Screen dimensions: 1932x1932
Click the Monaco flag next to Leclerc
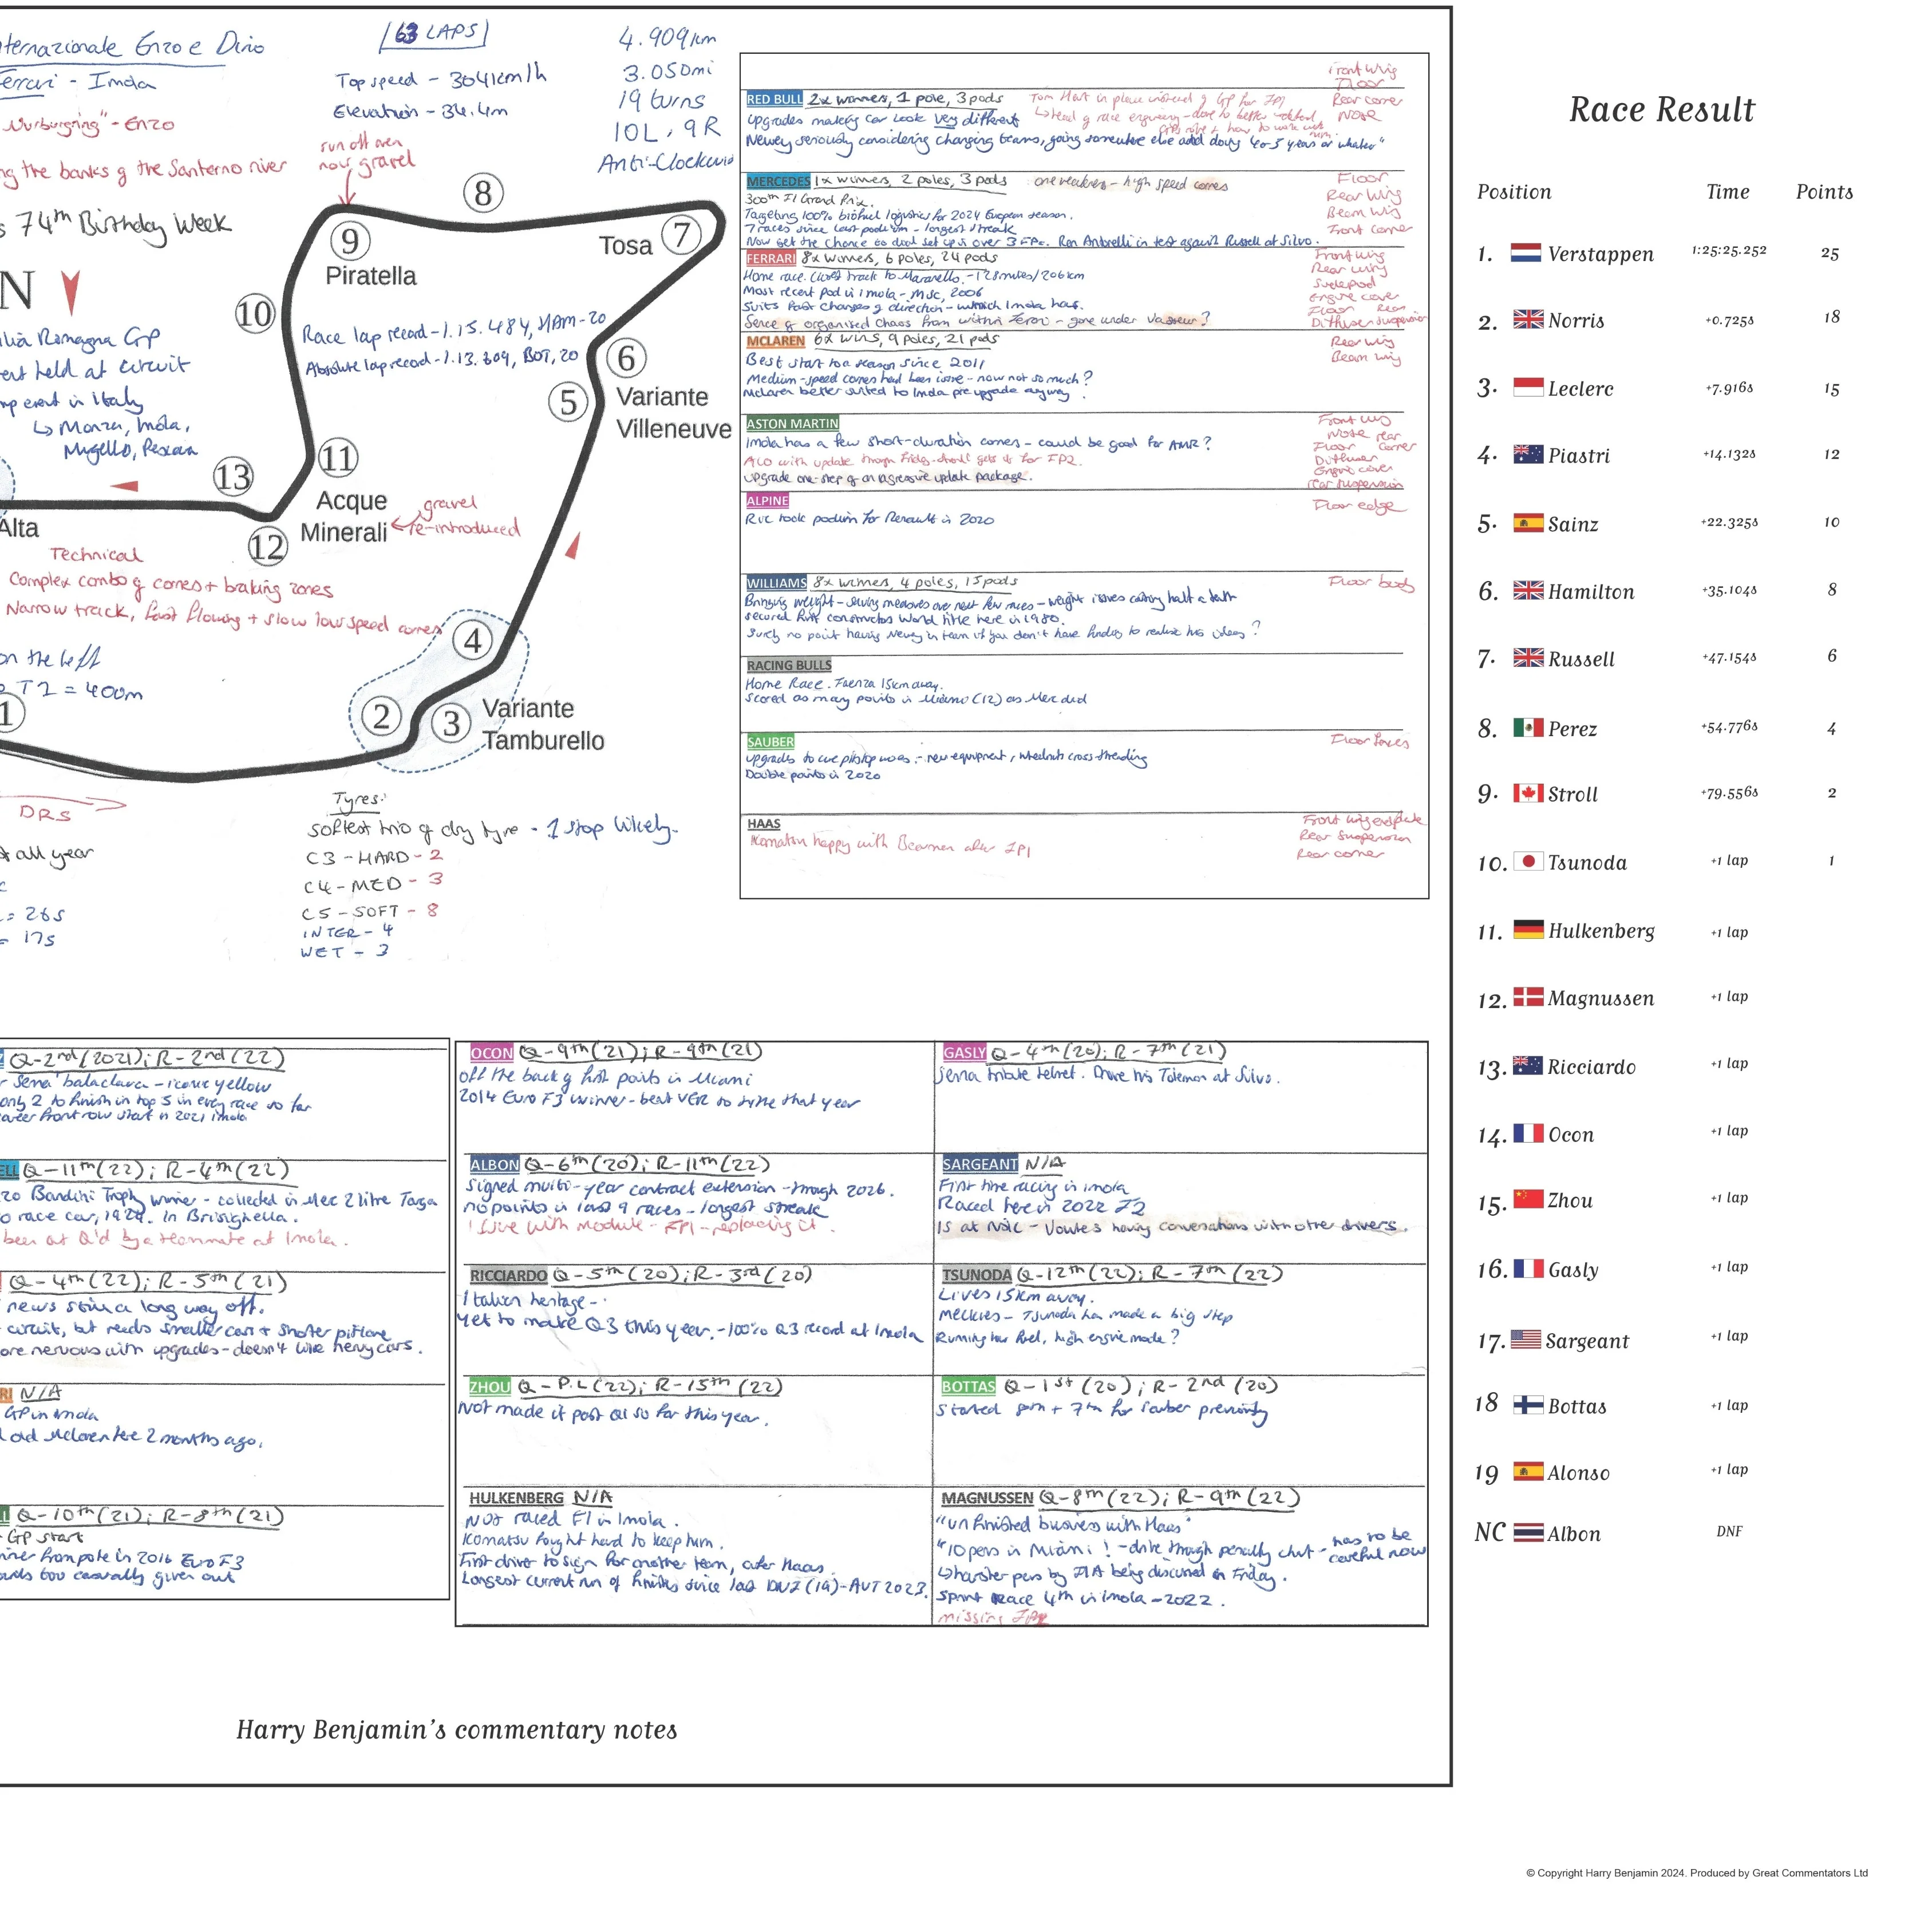click(x=1528, y=386)
